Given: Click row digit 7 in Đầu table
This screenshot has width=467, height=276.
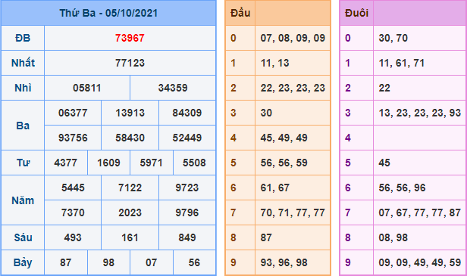Looking at the screenshot, I should coord(233,212).
